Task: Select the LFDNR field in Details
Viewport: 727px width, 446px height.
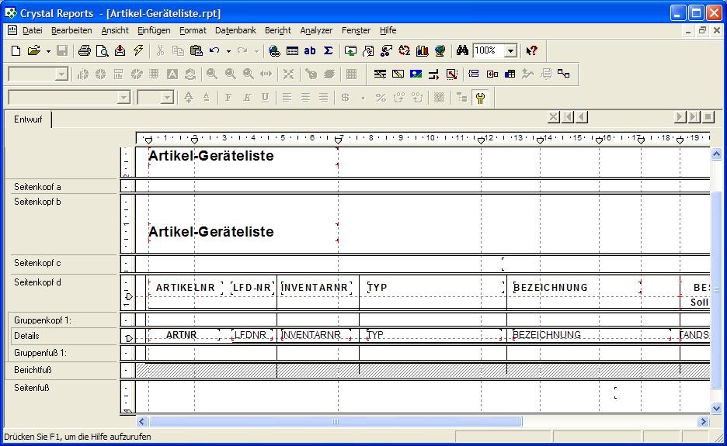Action: [252, 335]
